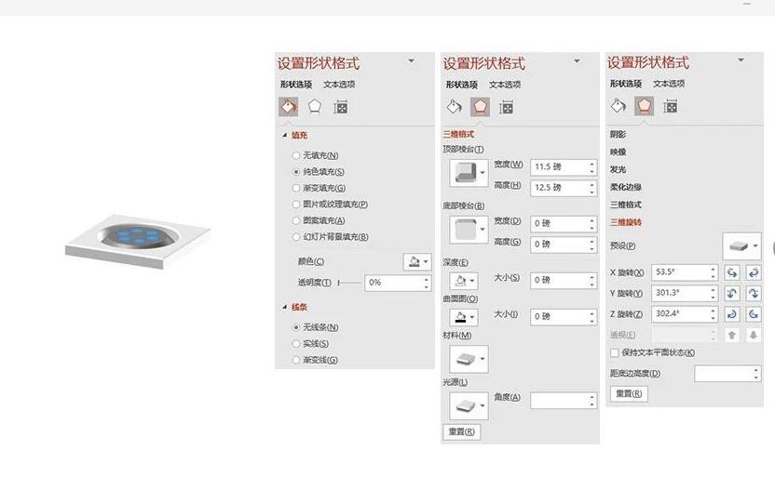Click 重置(R) button in 3D rotation panel
775x477 pixels.
click(x=629, y=393)
